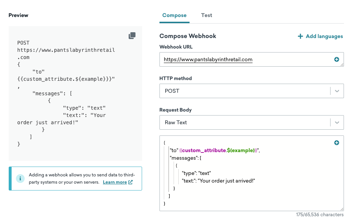Click the HTTP method label
This screenshot has height=222, width=353.
point(176,78)
